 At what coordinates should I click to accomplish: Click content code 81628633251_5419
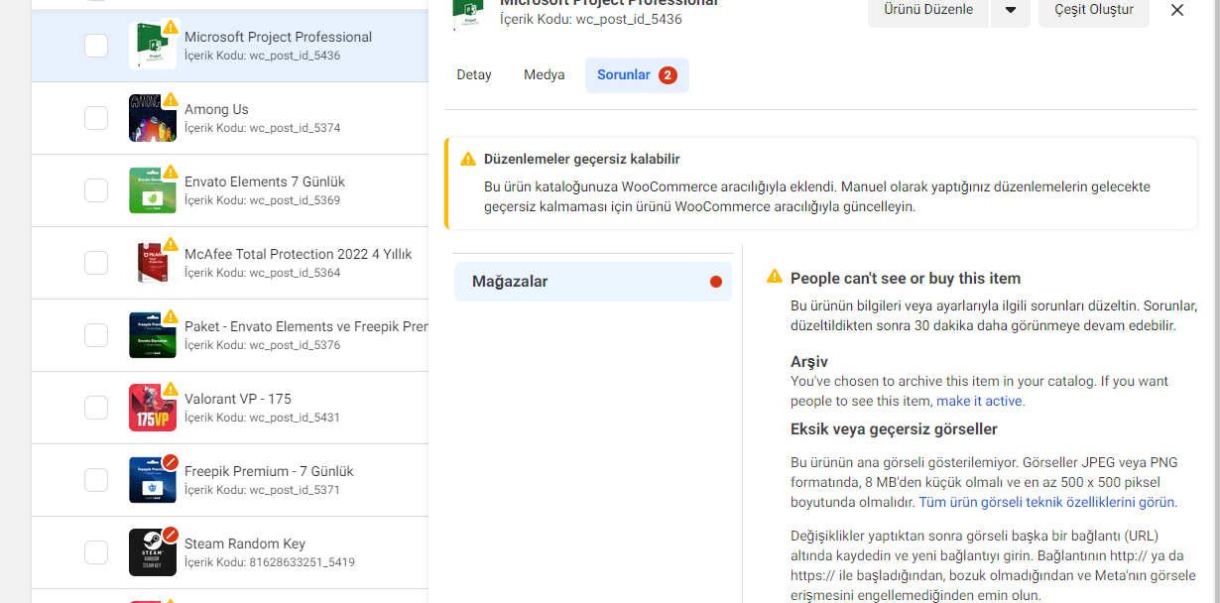(x=302, y=562)
